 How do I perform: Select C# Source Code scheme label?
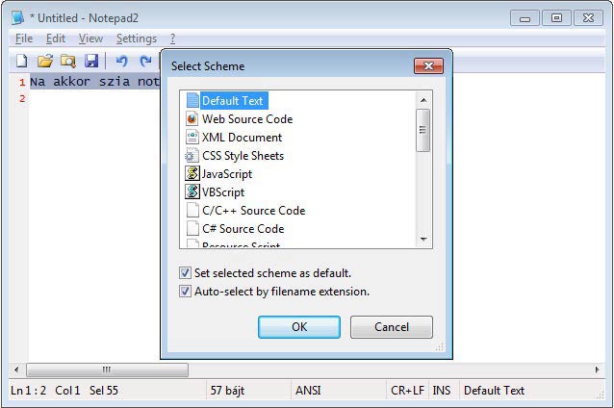(x=243, y=229)
